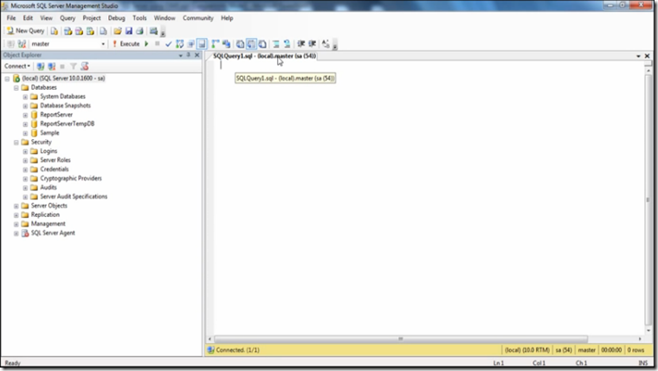Open SQL Editor toolbar overflow arrow
The width and height of the screenshot is (658, 371).
335,45
